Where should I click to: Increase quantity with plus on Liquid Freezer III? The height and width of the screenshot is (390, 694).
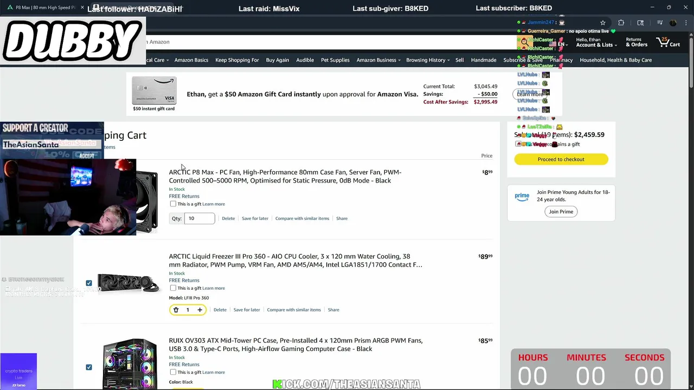pyautogui.click(x=200, y=310)
